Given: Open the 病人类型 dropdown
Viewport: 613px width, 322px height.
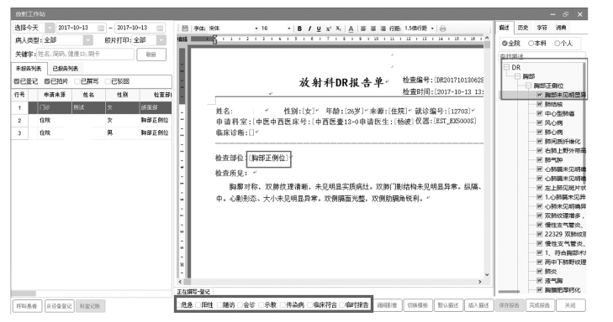Looking at the screenshot, I should [67, 40].
